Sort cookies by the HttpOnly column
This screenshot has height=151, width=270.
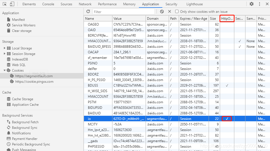(x=227, y=19)
